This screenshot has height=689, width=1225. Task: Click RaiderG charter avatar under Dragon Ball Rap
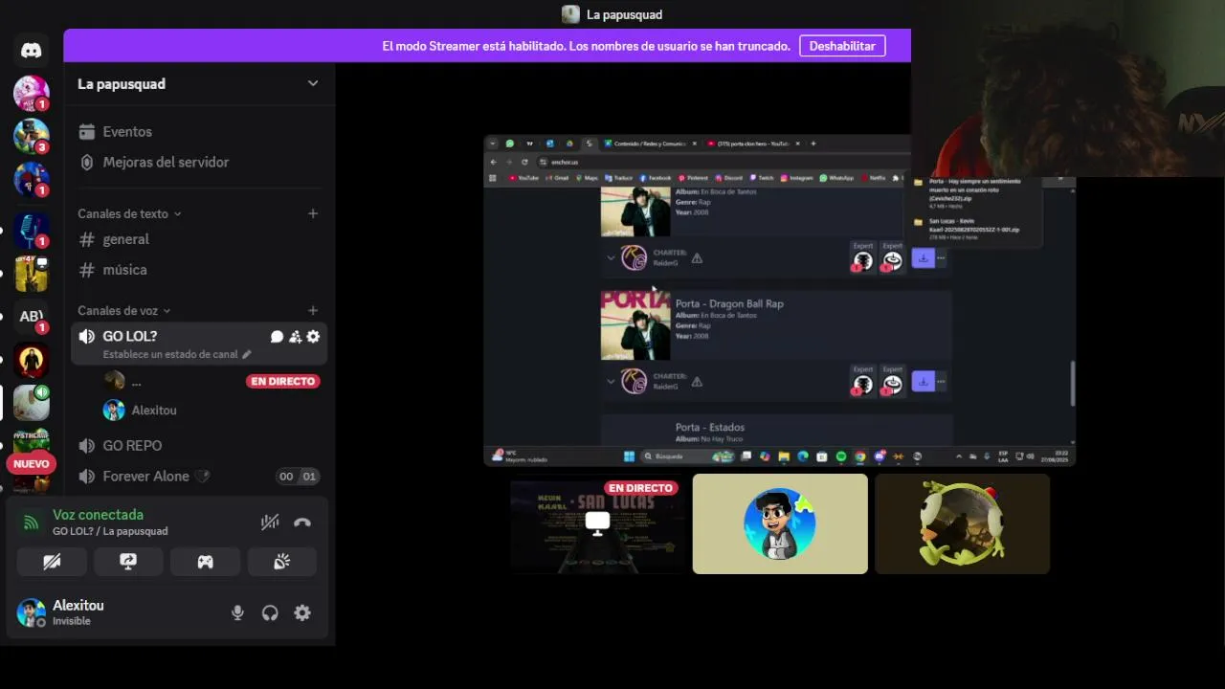[x=634, y=381]
